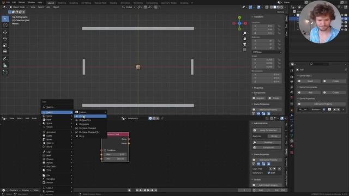349x196 pixels.
Task: Collapse the Transform panel
Action: point(258,17)
